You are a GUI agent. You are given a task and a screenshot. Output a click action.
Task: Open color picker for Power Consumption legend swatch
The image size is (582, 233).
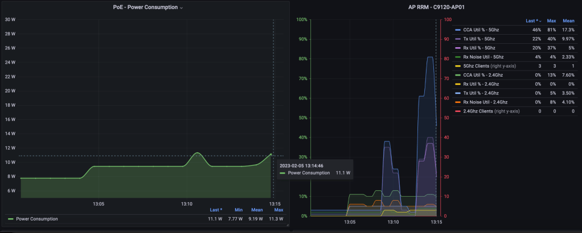pos(11,219)
